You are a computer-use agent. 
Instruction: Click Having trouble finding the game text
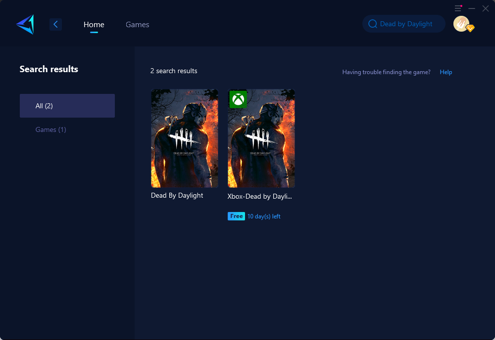point(386,72)
